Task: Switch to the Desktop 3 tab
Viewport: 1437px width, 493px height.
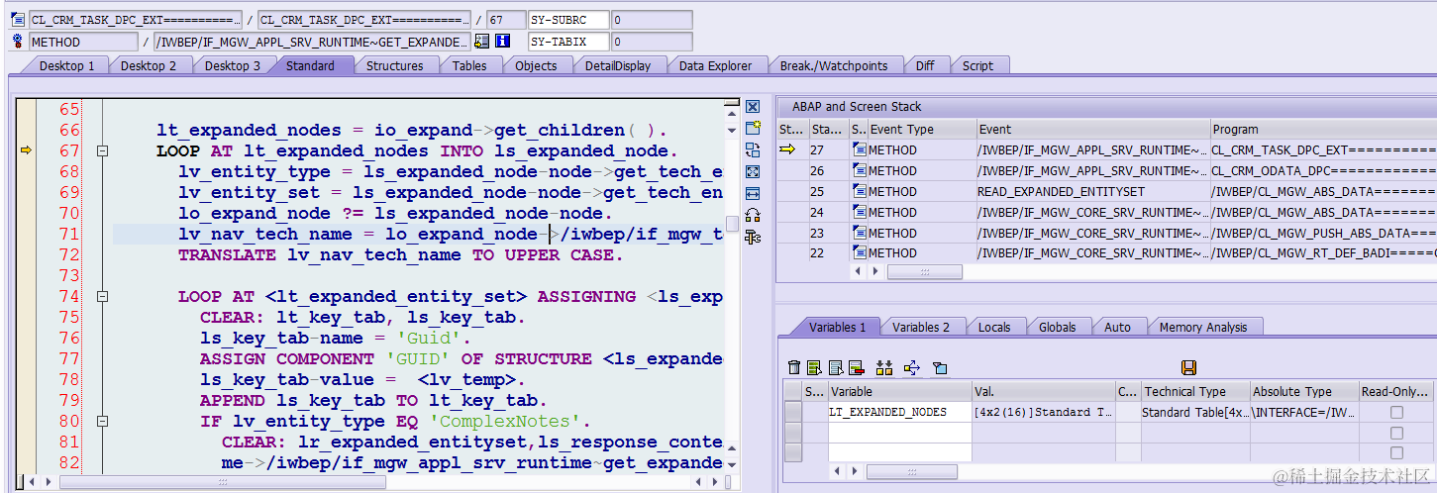Action: [233, 65]
